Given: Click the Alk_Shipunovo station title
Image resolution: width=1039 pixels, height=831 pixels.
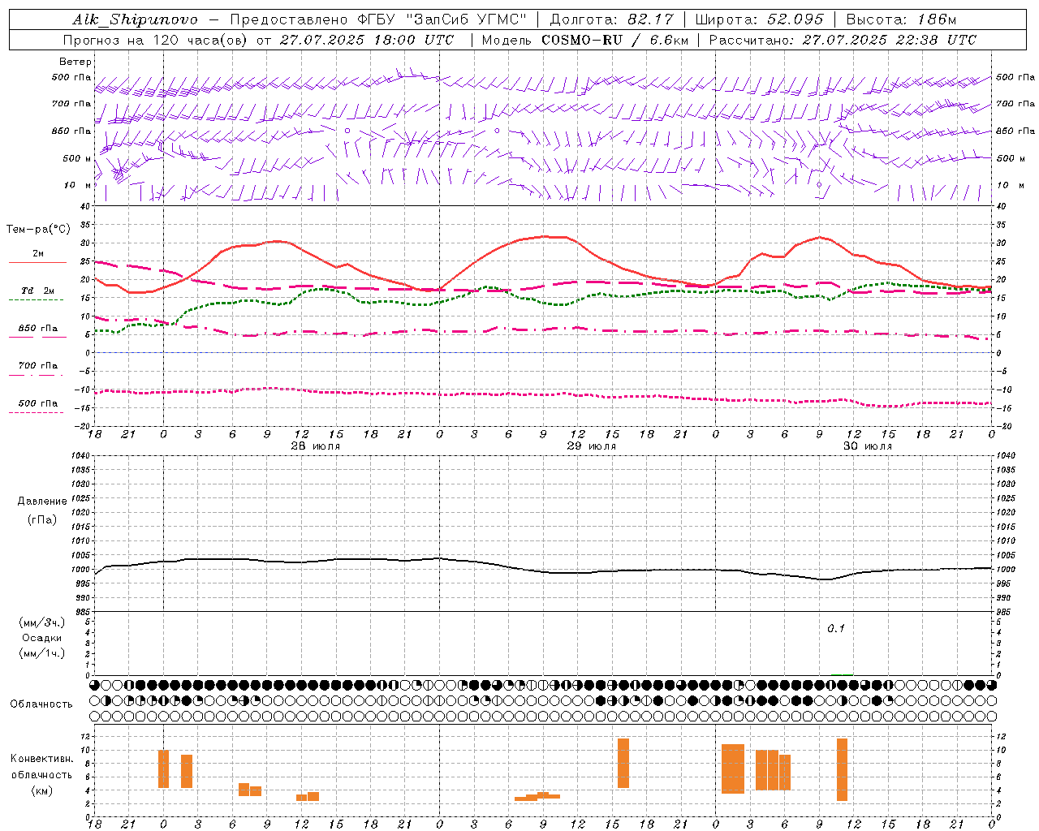Looking at the screenshot, I should (135, 20).
